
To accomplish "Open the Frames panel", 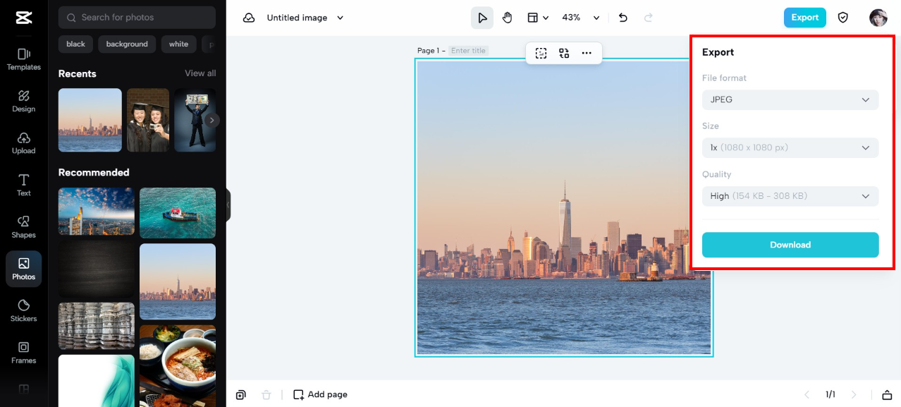I will pyautogui.click(x=24, y=353).
